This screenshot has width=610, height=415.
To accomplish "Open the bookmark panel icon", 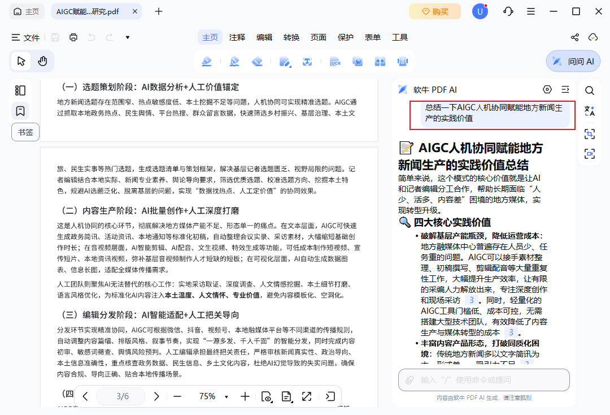I will point(20,111).
